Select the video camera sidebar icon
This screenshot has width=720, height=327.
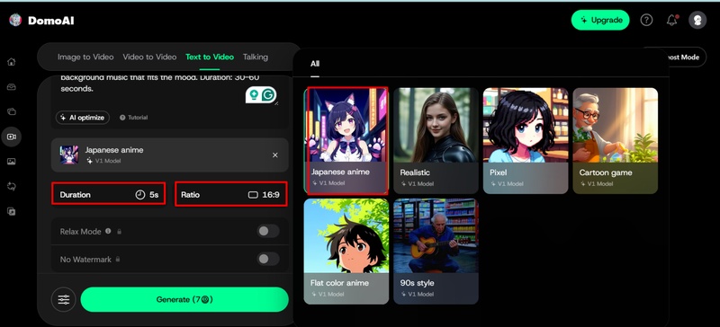click(12, 137)
